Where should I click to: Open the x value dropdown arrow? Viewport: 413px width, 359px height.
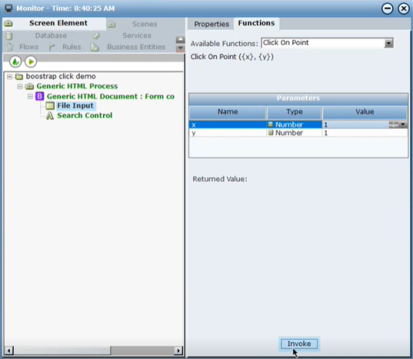[x=403, y=124]
